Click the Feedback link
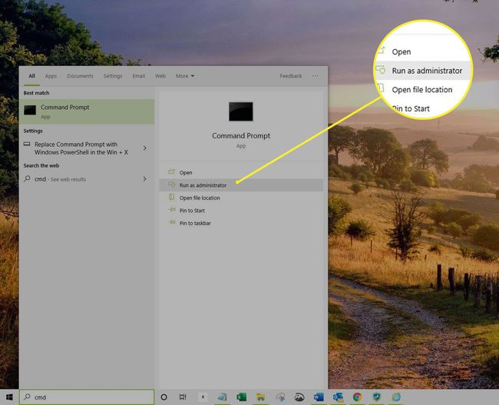Viewport: 499px width, 405px height. (291, 76)
